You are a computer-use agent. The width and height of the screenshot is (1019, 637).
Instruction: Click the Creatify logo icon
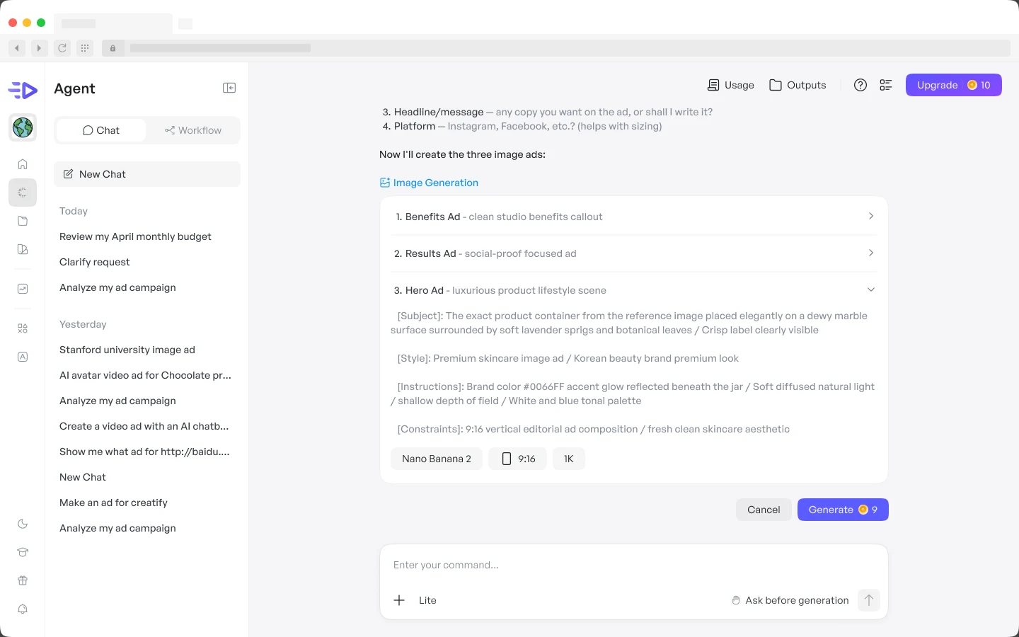(23, 90)
